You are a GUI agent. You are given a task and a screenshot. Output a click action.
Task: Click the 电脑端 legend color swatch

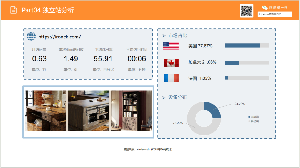pyautogui.click(x=249, y=117)
